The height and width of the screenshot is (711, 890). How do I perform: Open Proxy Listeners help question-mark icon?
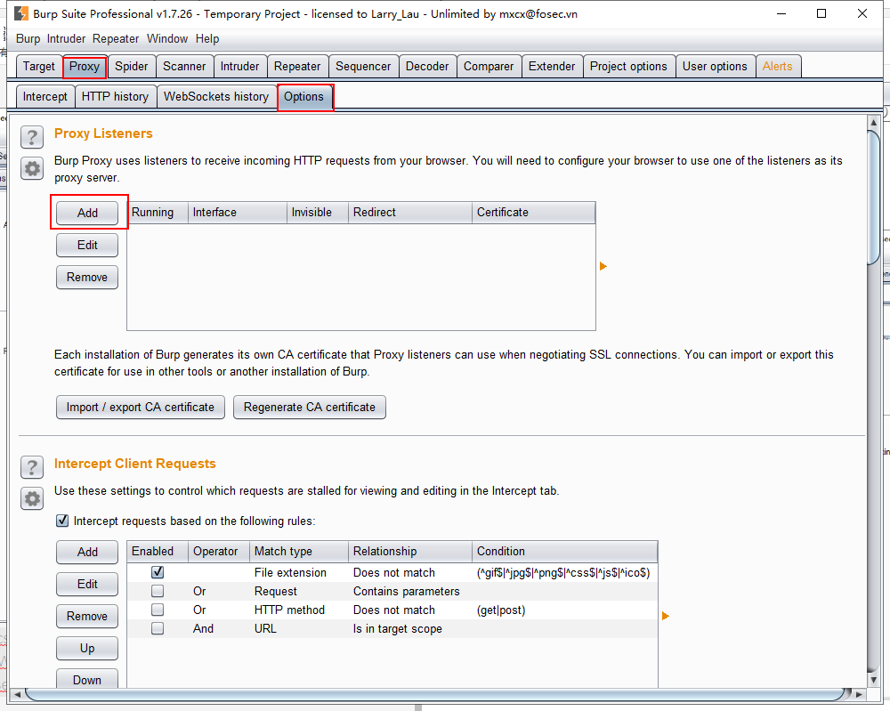tap(32, 137)
